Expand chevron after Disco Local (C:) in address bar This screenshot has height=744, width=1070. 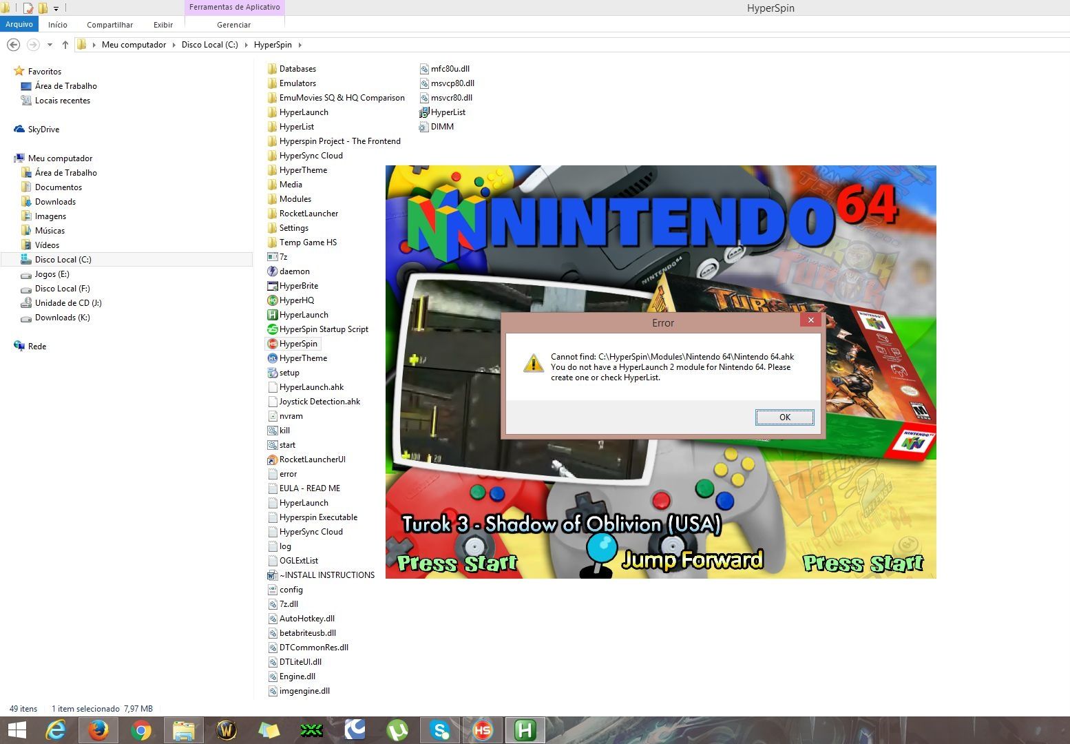246,45
